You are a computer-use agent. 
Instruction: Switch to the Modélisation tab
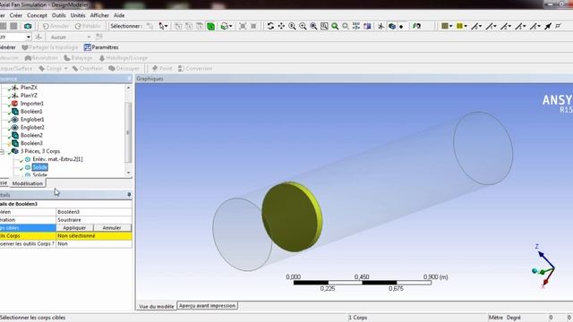pos(28,183)
